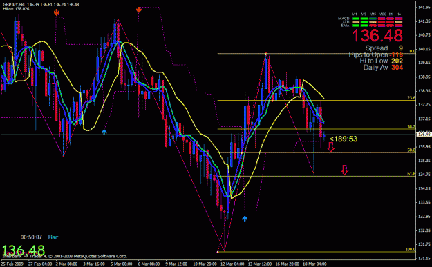Screen dimensions: 432x267
Task: Click the STR M1 signal bar
Action: click(356, 22)
